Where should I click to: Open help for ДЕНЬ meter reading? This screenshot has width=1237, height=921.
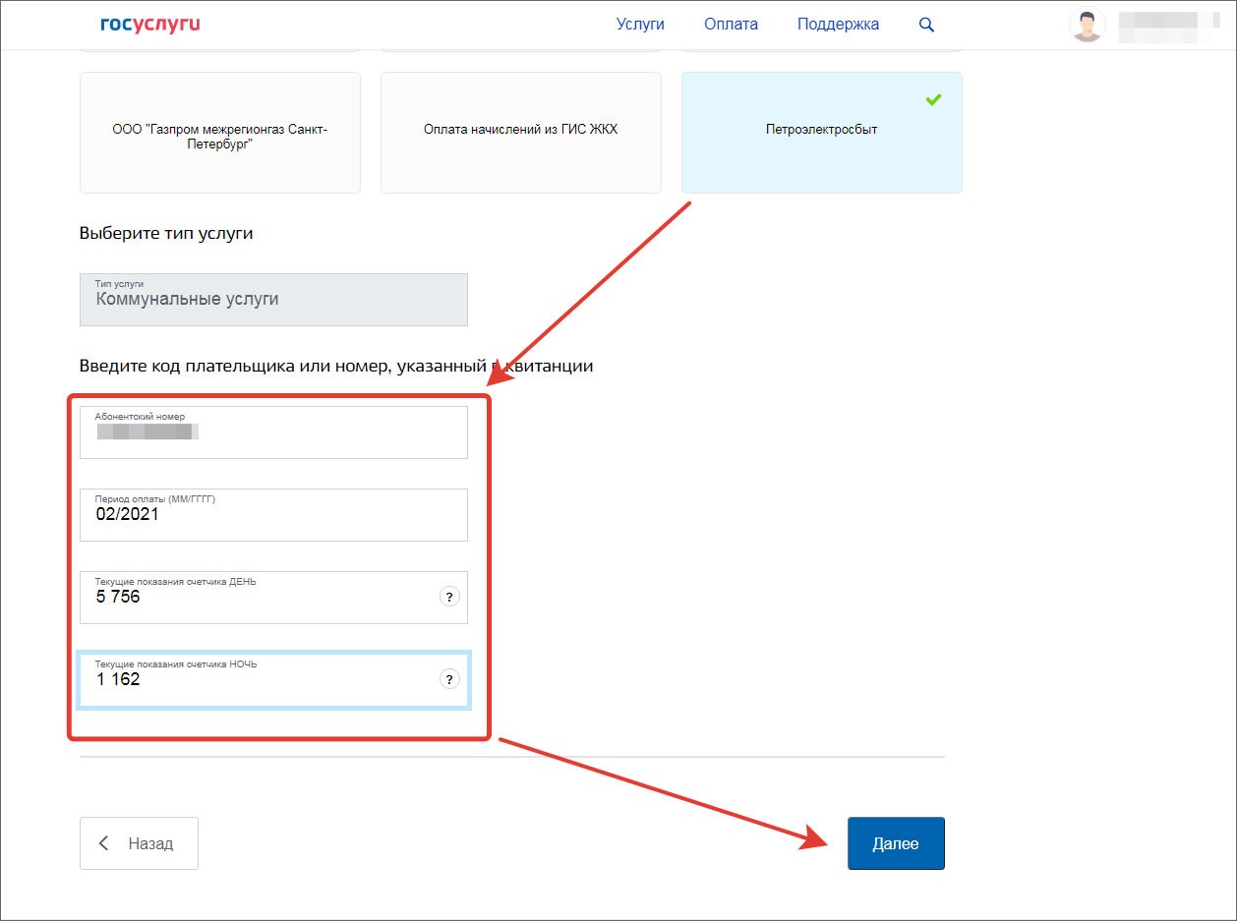(x=449, y=597)
